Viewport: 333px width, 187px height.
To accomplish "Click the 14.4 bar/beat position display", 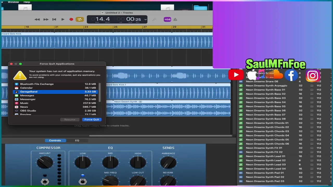I will tap(103, 19).
